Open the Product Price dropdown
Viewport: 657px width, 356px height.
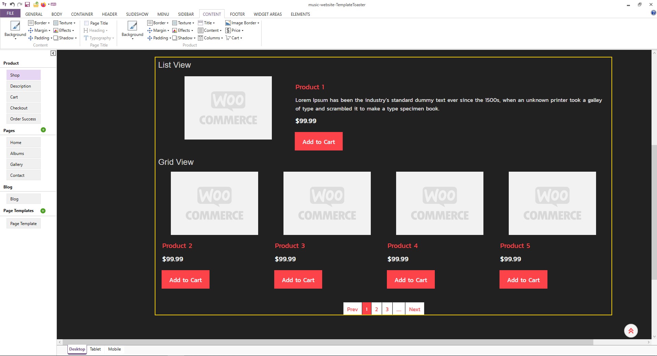[235, 30]
